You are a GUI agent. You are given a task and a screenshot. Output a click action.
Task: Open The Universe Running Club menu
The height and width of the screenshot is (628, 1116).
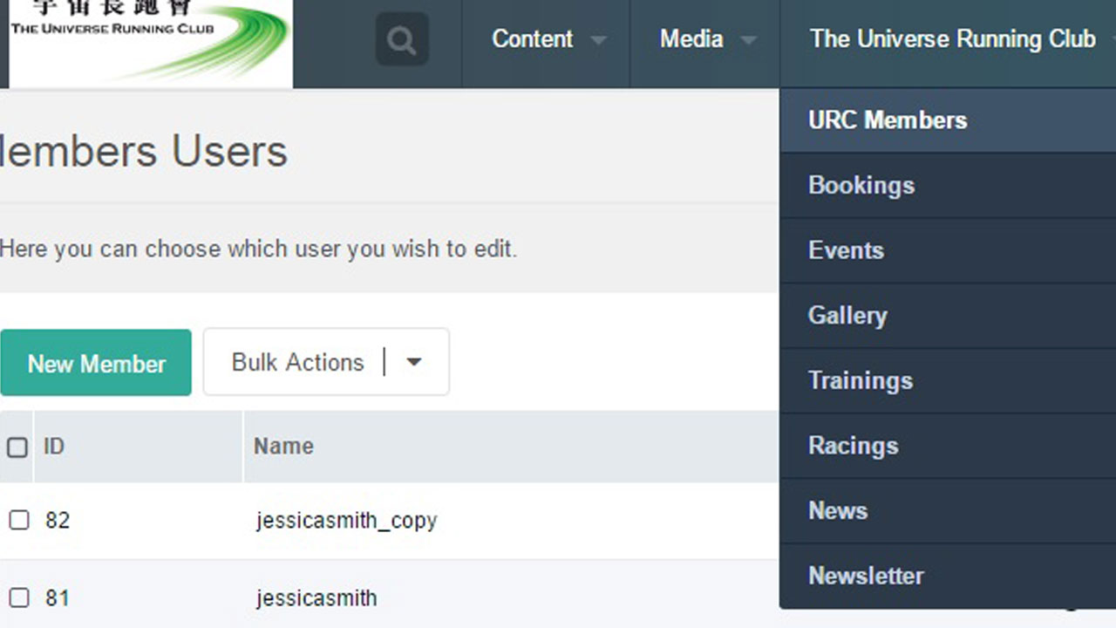[952, 39]
